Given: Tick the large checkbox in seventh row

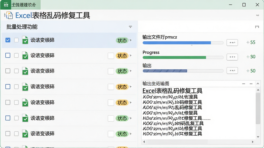Looking at the screenshot, I should pos(8,134).
